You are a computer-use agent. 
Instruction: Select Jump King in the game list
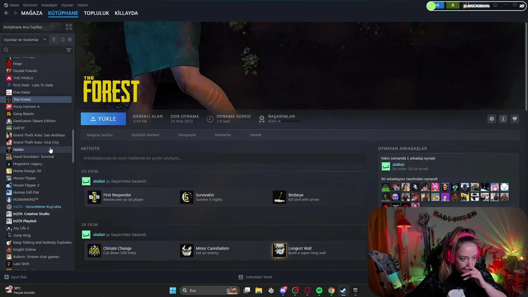(39, 235)
